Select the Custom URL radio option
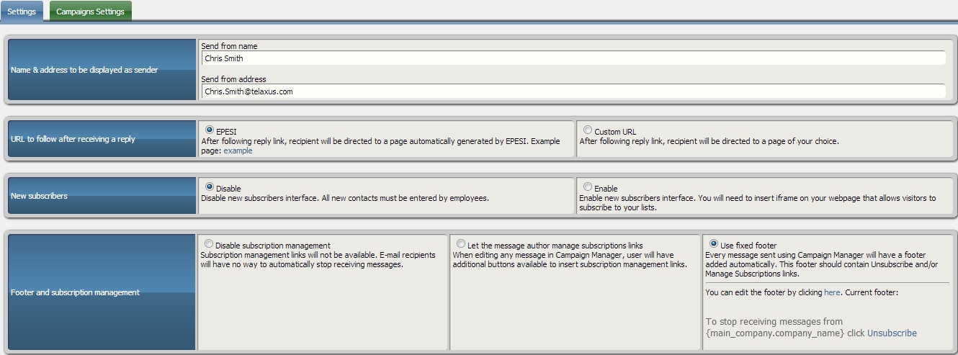 588,130
